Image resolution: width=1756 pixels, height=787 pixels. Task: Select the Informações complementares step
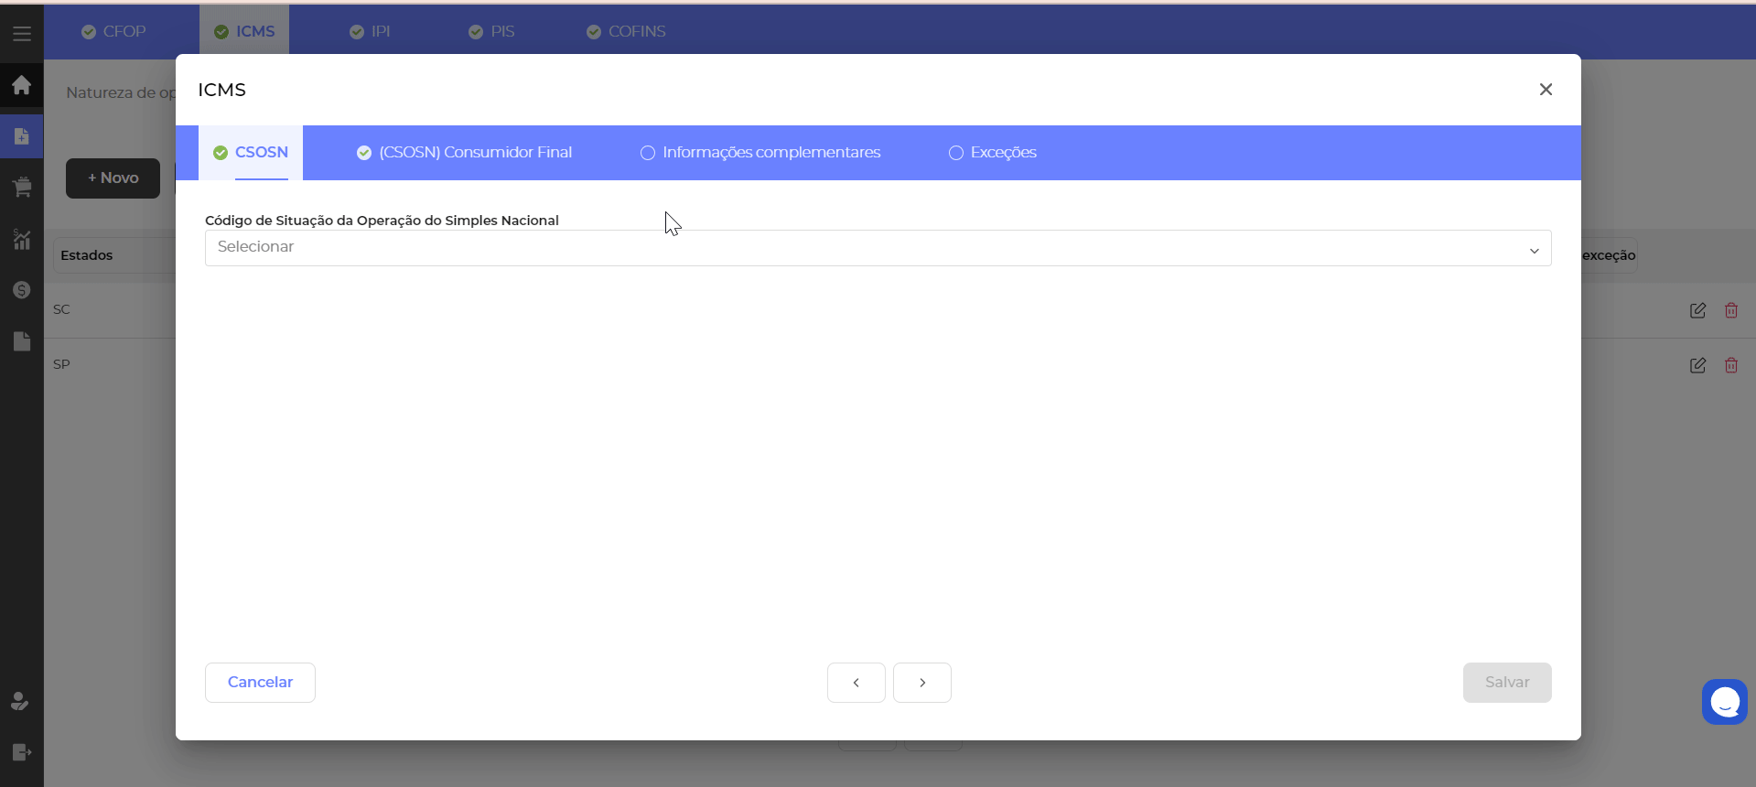click(x=760, y=153)
